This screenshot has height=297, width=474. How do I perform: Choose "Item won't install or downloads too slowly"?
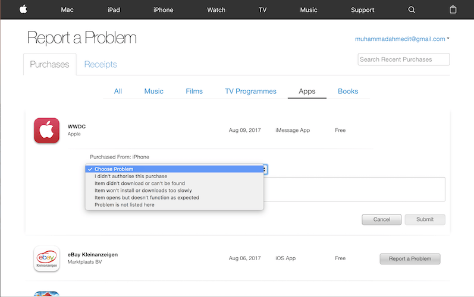[x=174, y=191]
